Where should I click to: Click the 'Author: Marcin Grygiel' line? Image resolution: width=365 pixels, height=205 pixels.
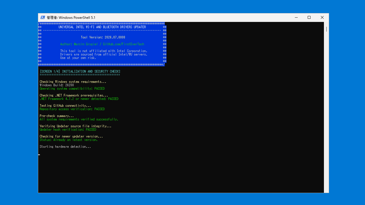pos(102,44)
